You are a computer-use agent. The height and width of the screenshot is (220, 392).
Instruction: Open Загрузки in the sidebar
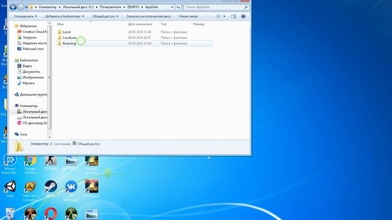click(x=29, y=37)
